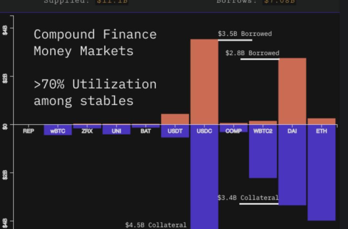The width and height of the screenshot is (348, 229).
Task: Select the COMP asset label
Action: [x=234, y=131]
